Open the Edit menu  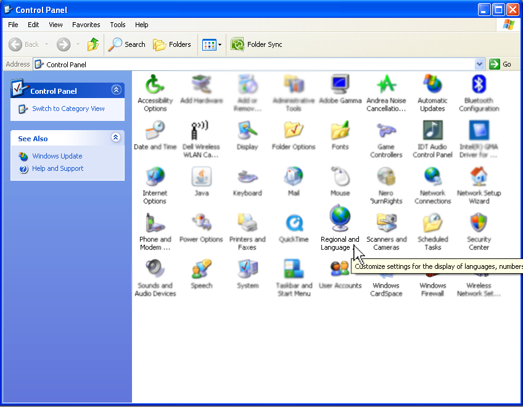click(x=33, y=25)
